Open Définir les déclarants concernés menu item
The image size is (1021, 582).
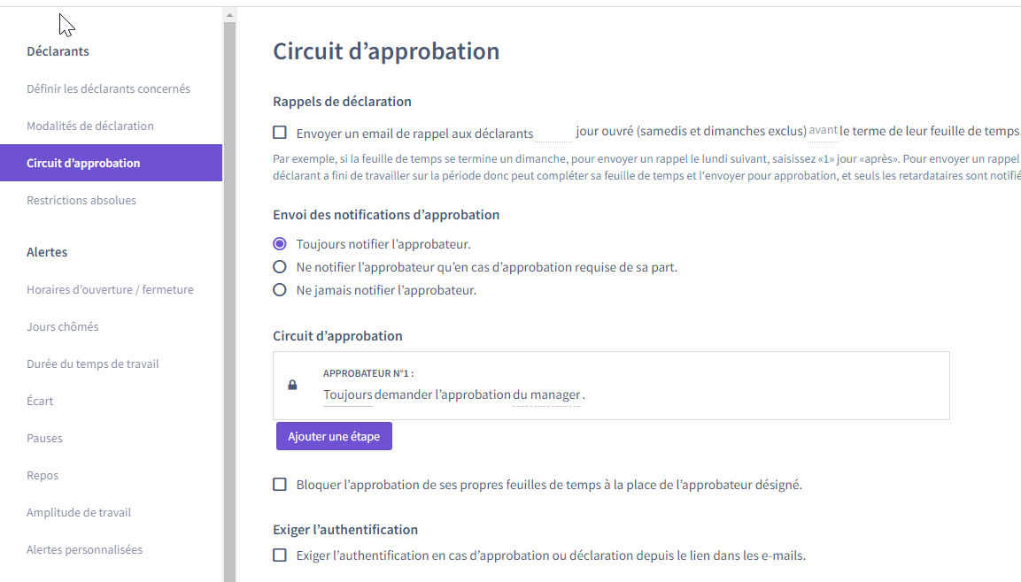click(x=108, y=88)
